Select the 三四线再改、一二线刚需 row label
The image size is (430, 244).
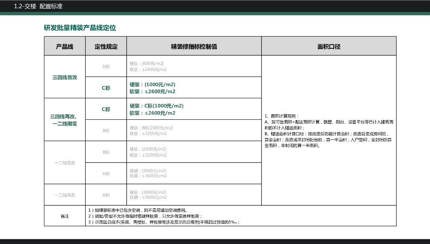click(65, 119)
